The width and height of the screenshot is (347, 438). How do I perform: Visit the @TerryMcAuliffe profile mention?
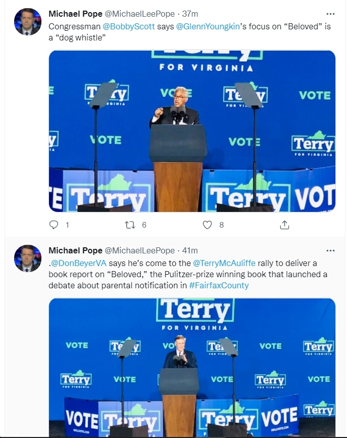tap(224, 263)
